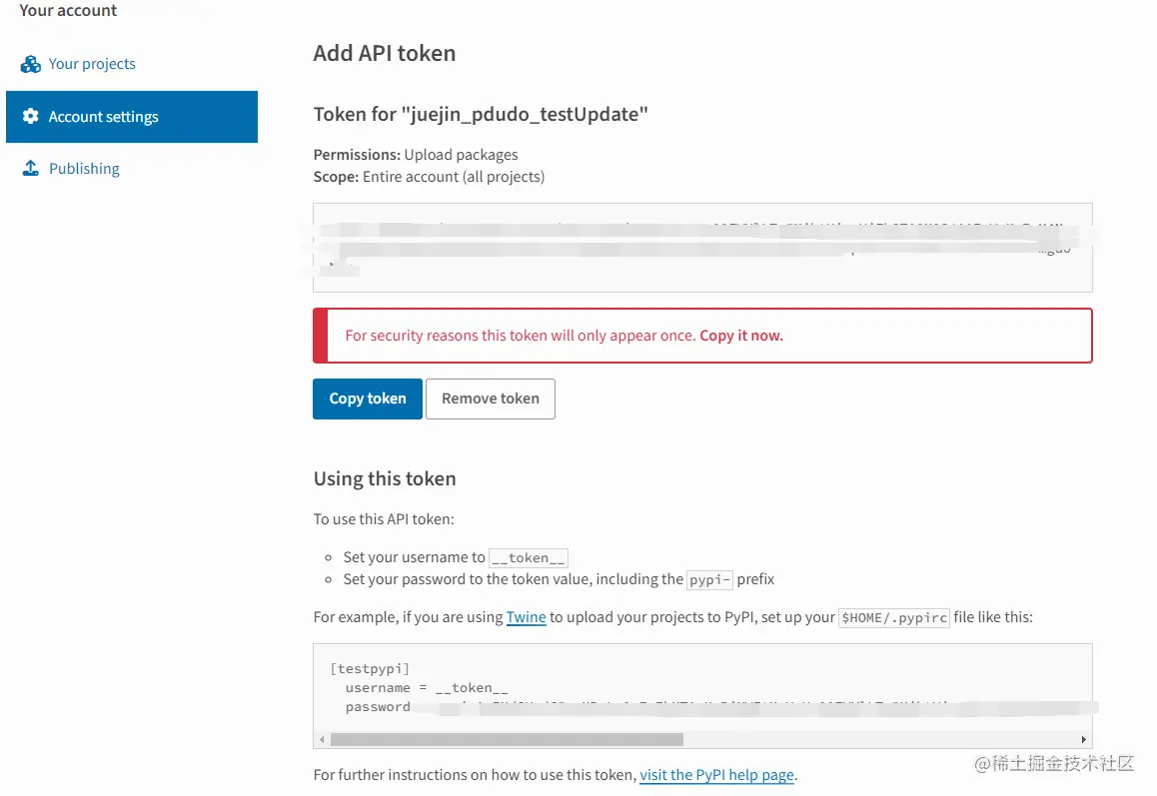This screenshot has height=796, width=1157.
Task: Click the Using this token heading
Action: tap(385, 478)
